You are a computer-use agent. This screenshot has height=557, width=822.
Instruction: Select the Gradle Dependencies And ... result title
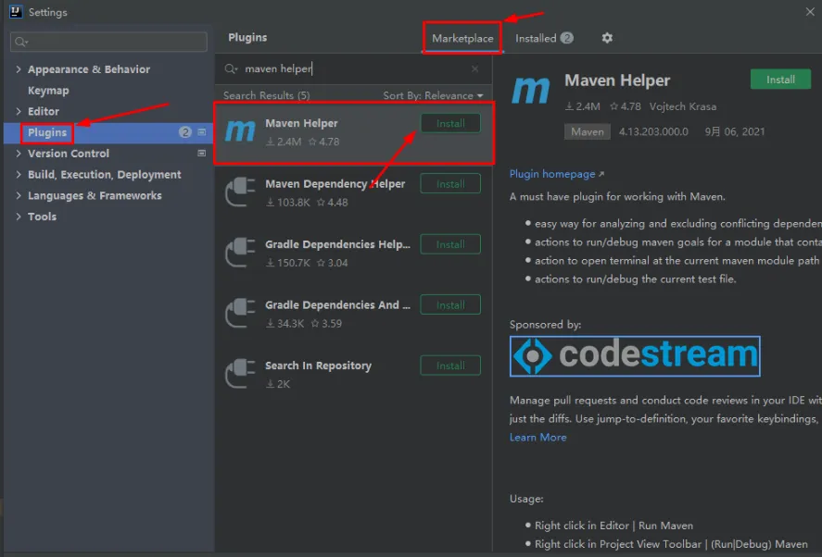(x=337, y=304)
